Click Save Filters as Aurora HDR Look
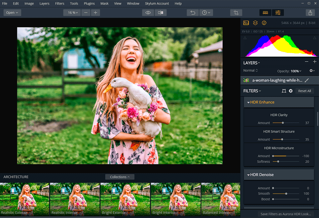 click(x=286, y=214)
